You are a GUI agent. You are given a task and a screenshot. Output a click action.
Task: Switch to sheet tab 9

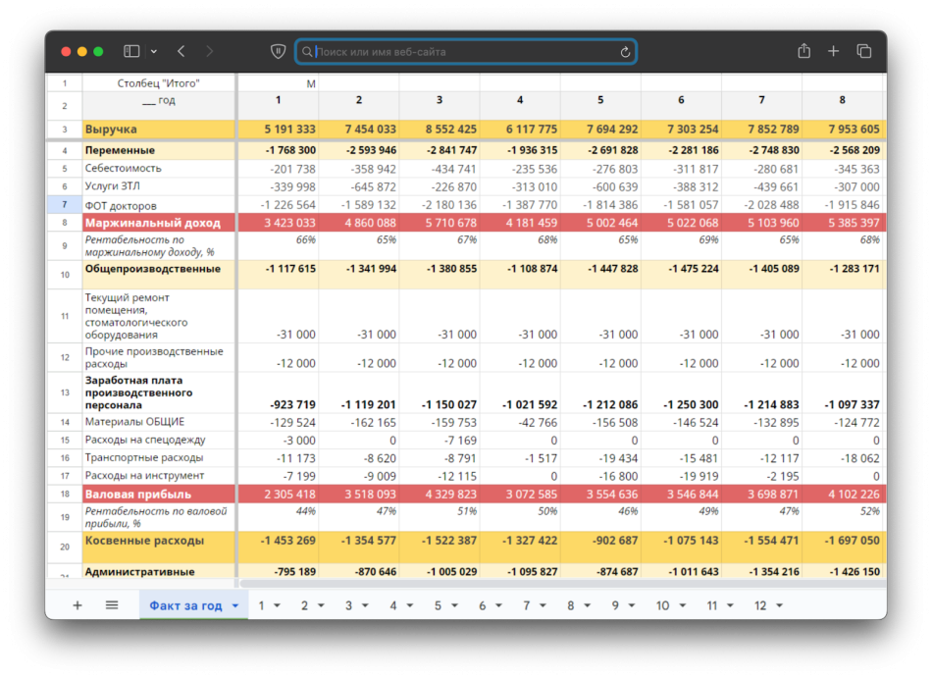(x=615, y=605)
